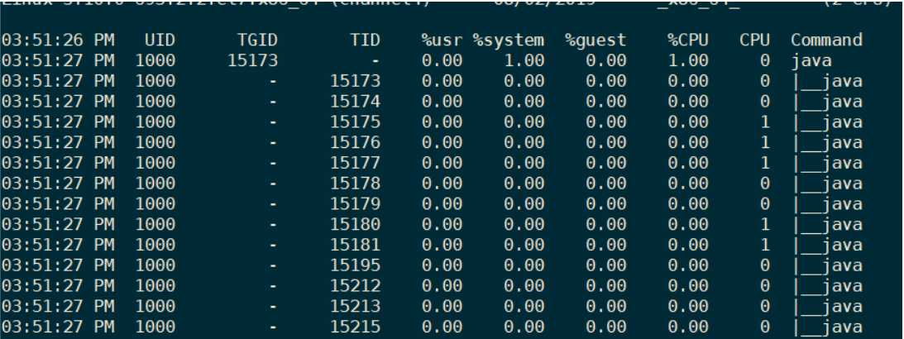The width and height of the screenshot is (904, 339).
Task: Click the UID column header
Action: pyautogui.click(x=160, y=40)
